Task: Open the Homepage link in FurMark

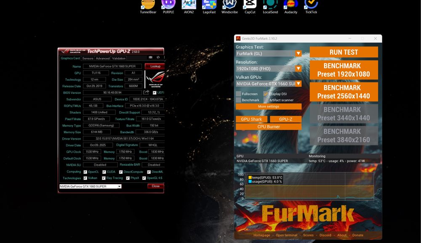Action: (x=262, y=235)
